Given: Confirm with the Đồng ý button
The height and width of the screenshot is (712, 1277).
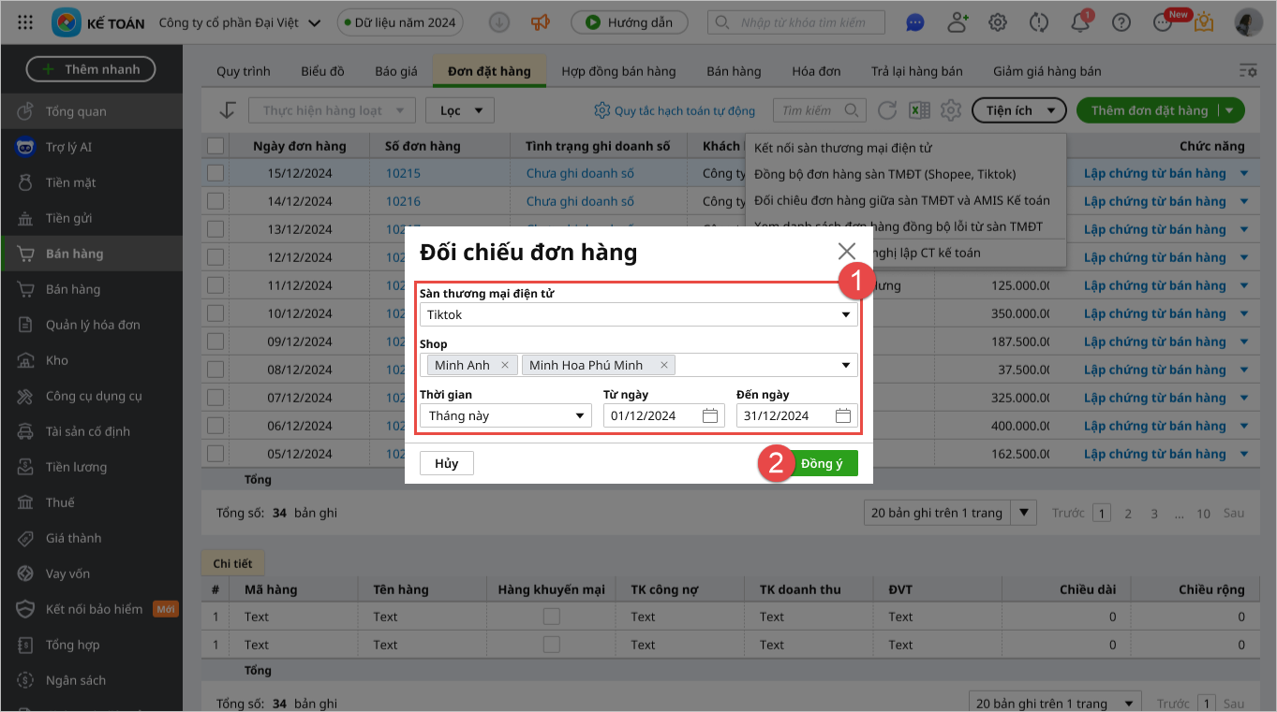Looking at the screenshot, I should 822,463.
